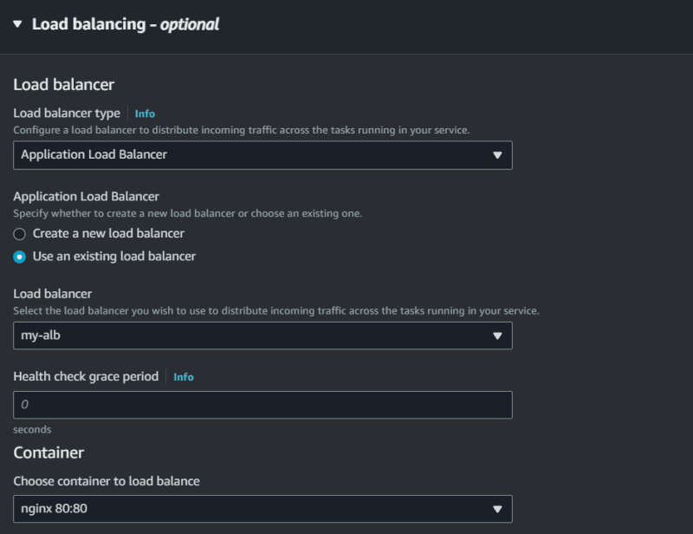The image size is (693, 534).
Task: Open the my-alb load balancer dropdown
Action: [x=262, y=335]
